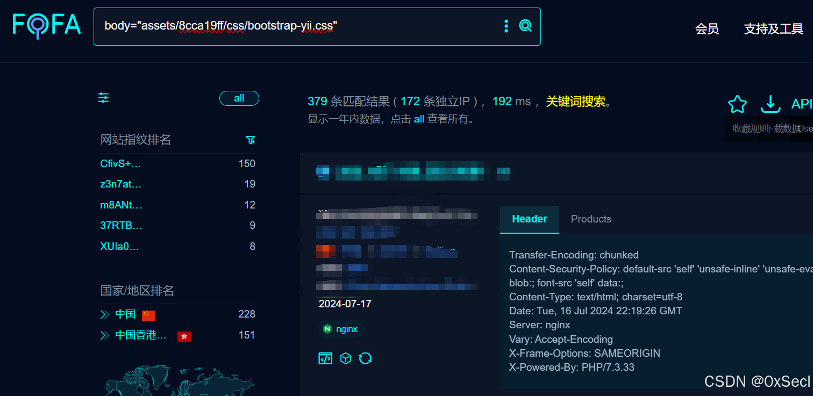Click the Server: nginx header line
Viewport: 813px width, 396px height.
[x=539, y=325]
